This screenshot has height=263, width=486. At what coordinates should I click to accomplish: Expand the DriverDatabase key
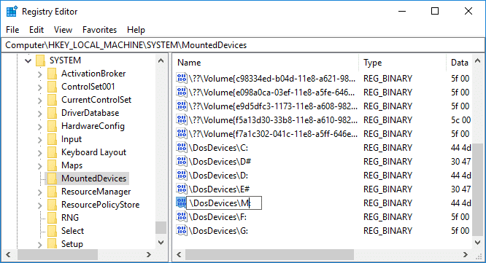39,114
